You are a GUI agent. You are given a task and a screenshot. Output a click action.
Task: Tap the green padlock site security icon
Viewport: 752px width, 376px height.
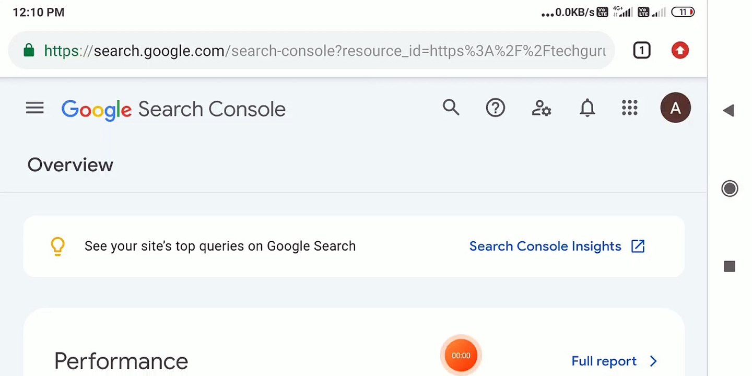pos(29,50)
